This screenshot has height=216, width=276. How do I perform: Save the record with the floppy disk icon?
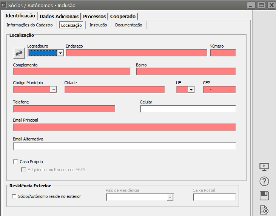click(264, 196)
